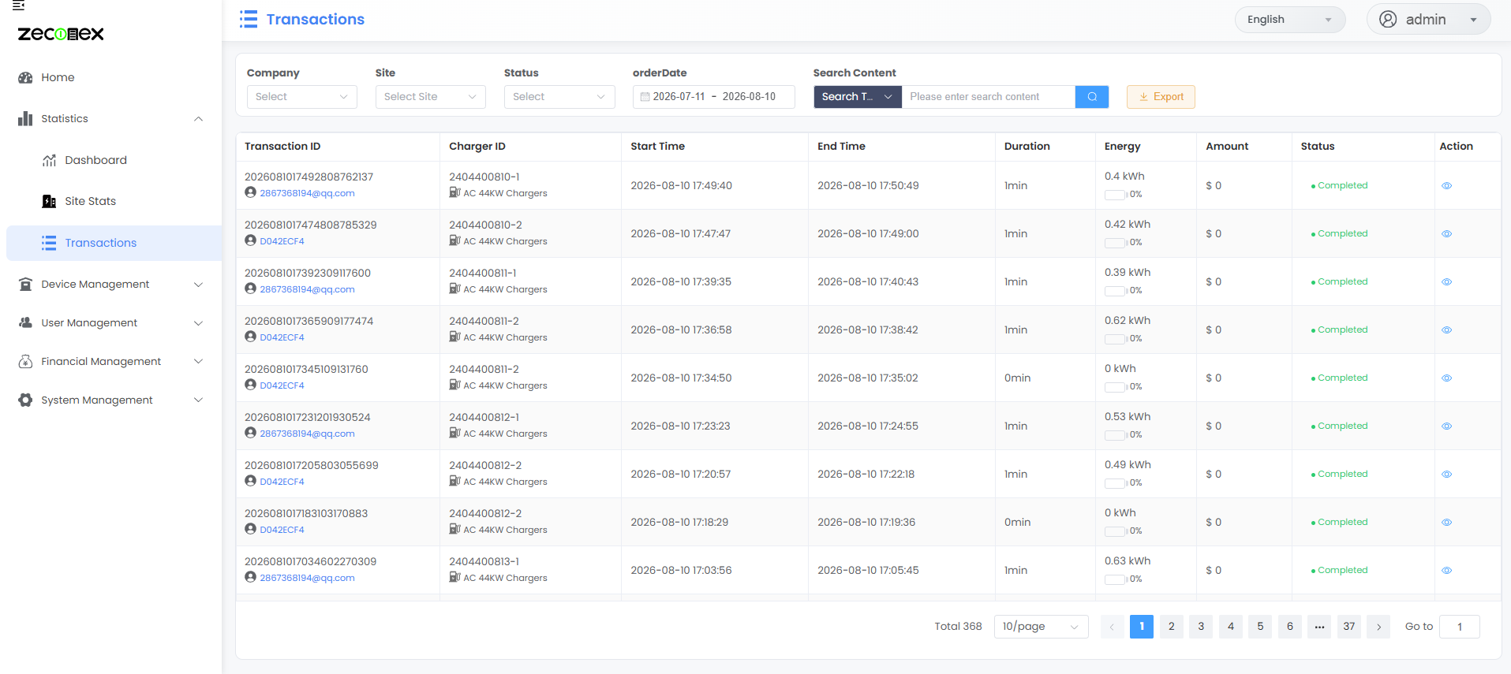Image resolution: width=1511 pixels, height=674 pixels.
Task: Open the Select Site dropdown
Action: [x=430, y=97]
